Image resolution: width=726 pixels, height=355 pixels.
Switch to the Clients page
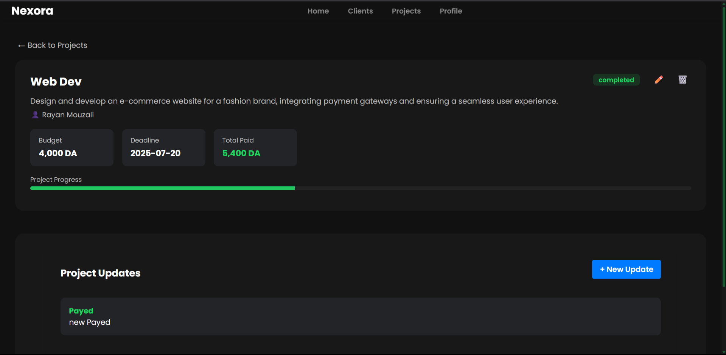click(x=360, y=11)
